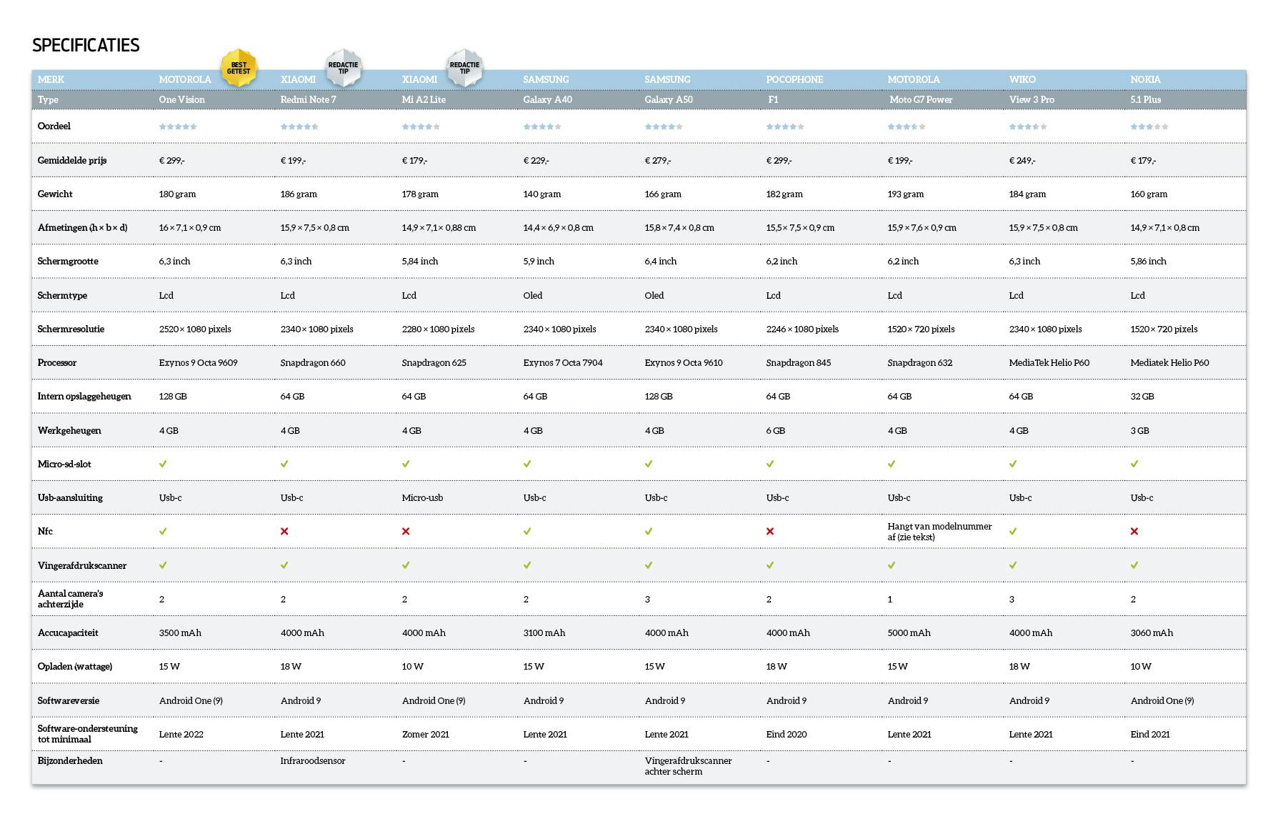Click the red Nfc cross for Nokia 5.1 Plus

click(1134, 532)
